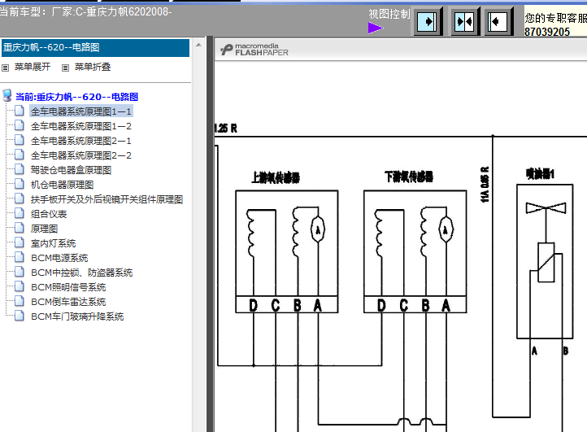Open 当前:重庆力帆--620--电路图 root link

pos(76,97)
